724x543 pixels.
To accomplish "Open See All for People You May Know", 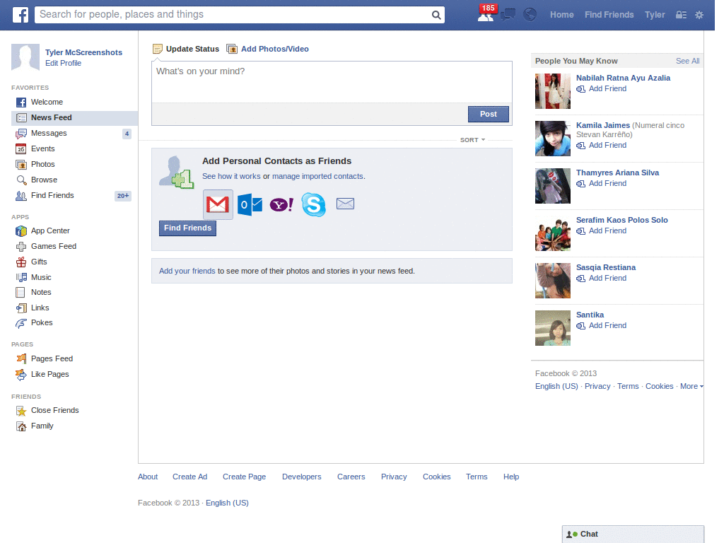I will 687,61.
